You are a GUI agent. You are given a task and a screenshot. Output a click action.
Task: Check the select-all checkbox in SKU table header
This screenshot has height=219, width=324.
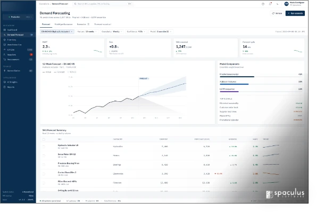(44, 139)
